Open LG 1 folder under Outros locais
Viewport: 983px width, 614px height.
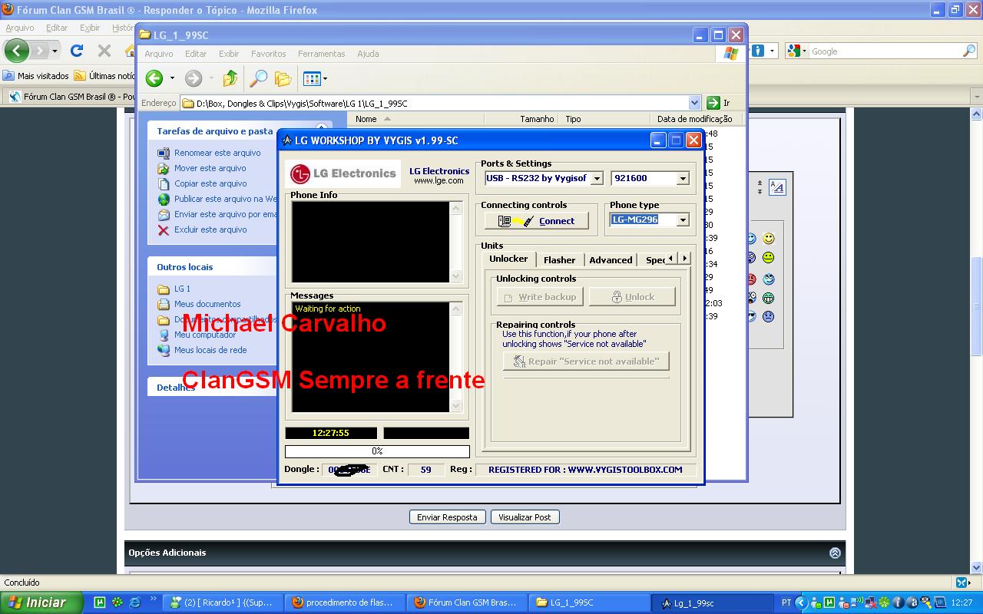tap(182, 289)
